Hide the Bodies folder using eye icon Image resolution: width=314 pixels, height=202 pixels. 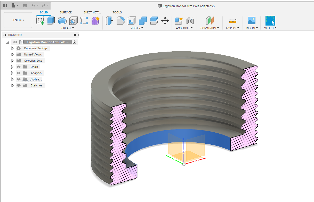click(19, 79)
